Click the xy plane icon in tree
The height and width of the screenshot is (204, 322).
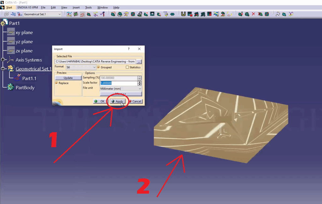point(11,32)
